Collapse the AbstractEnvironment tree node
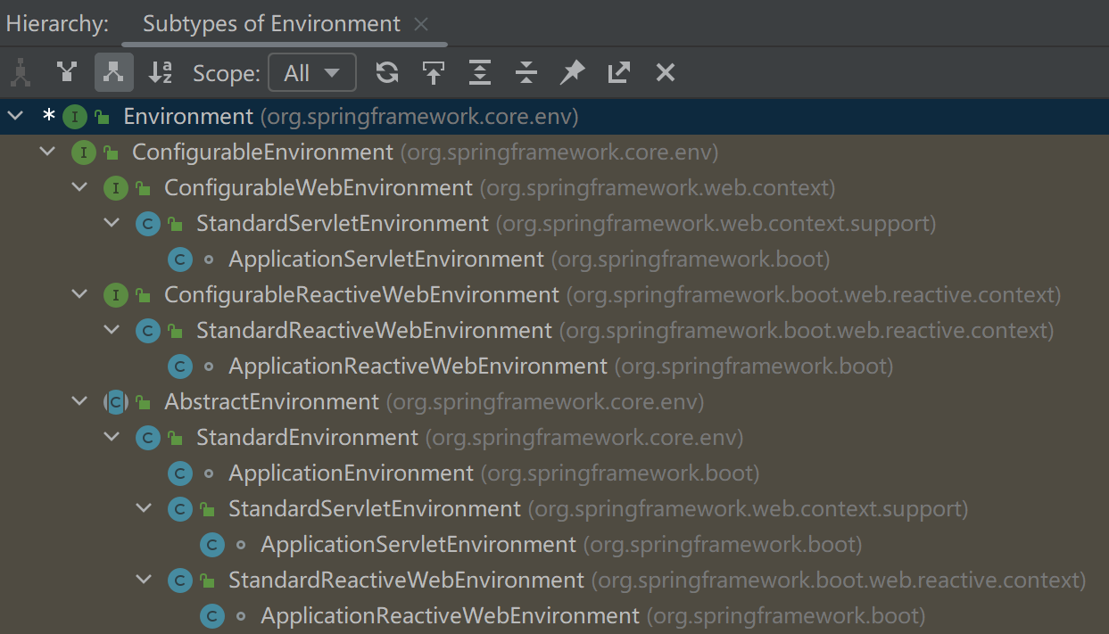This screenshot has width=1109, height=634. 79,402
